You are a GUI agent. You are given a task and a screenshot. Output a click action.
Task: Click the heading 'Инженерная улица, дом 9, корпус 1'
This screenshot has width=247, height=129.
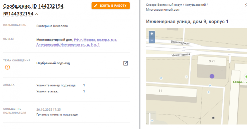[x=187, y=22]
